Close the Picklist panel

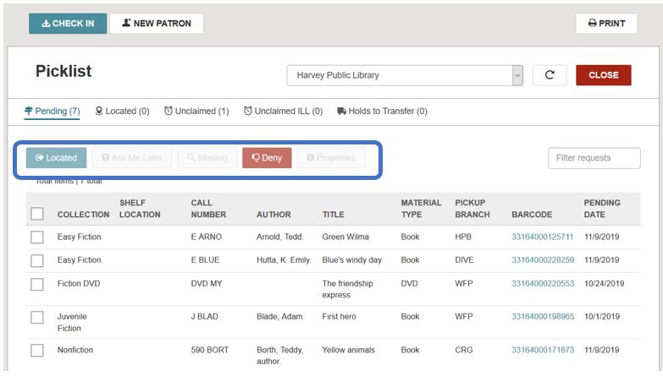(604, 75)
